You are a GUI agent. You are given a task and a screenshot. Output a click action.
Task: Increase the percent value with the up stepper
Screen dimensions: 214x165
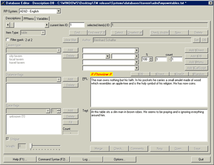[x=151, y=58]
